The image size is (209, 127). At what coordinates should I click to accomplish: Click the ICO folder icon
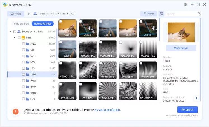coord(28,62)
